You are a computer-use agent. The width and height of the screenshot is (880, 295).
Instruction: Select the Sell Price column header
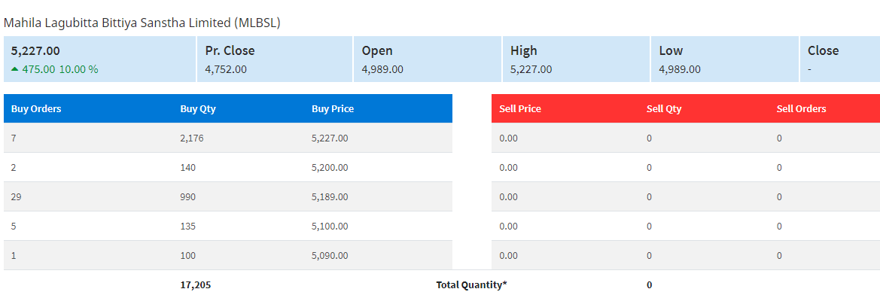(x=519, y=109)
